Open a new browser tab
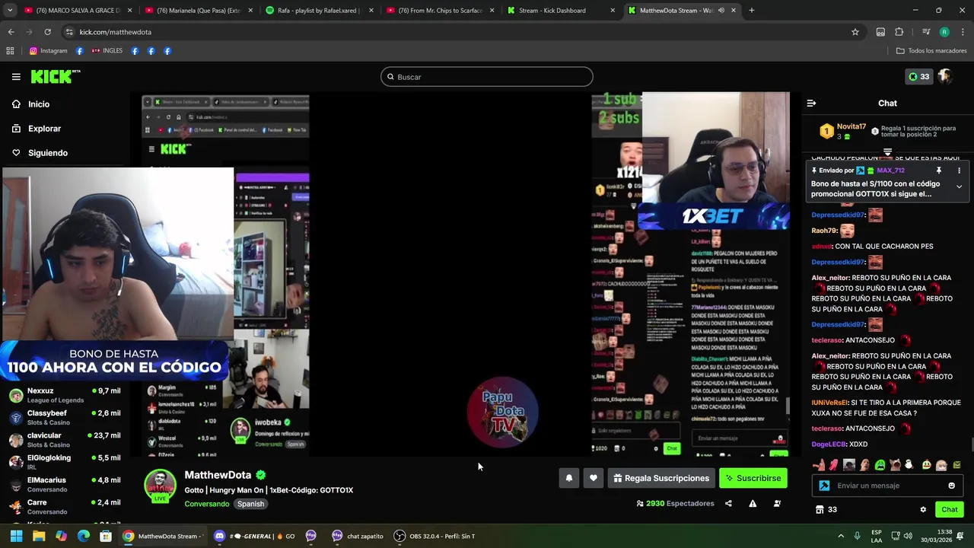974x548 pixels. (x=751, y=11)
